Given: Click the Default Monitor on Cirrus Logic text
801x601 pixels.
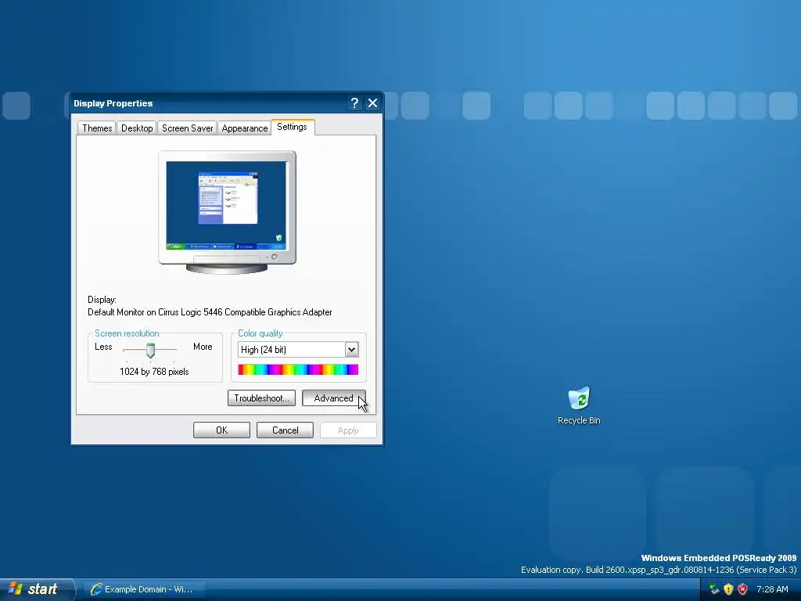Looking at the screenshot, I should pos(210,312).
